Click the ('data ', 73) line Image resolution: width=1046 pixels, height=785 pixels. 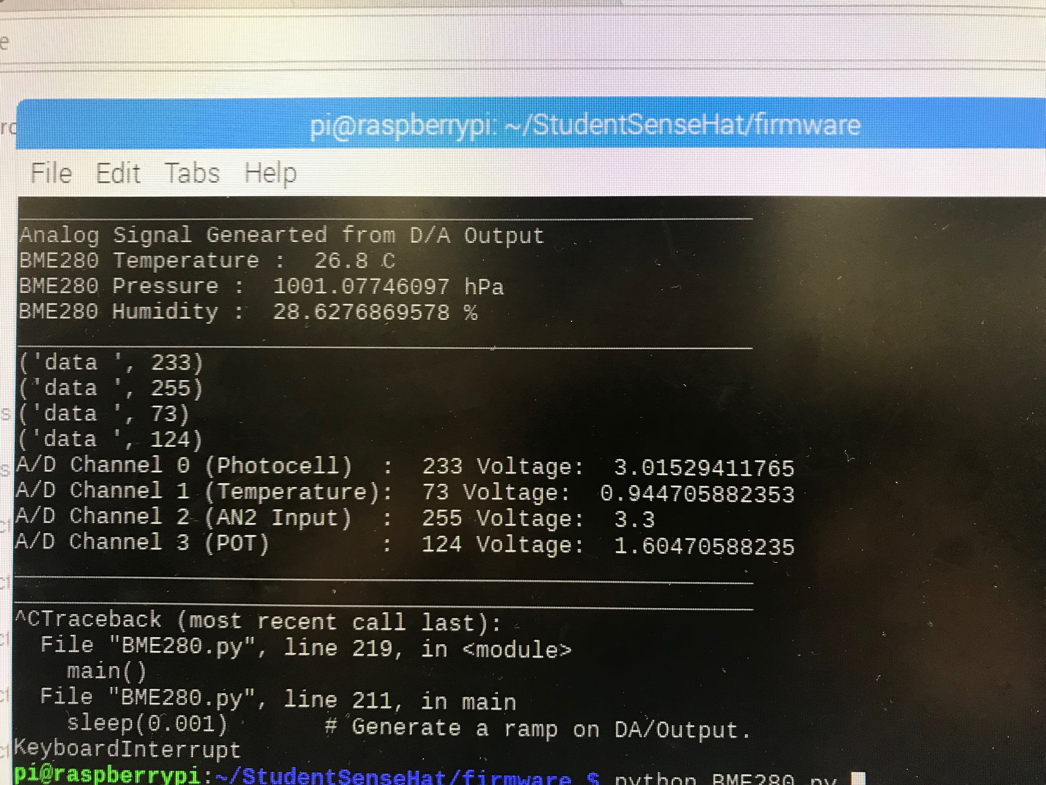click(x=104, y=414)
